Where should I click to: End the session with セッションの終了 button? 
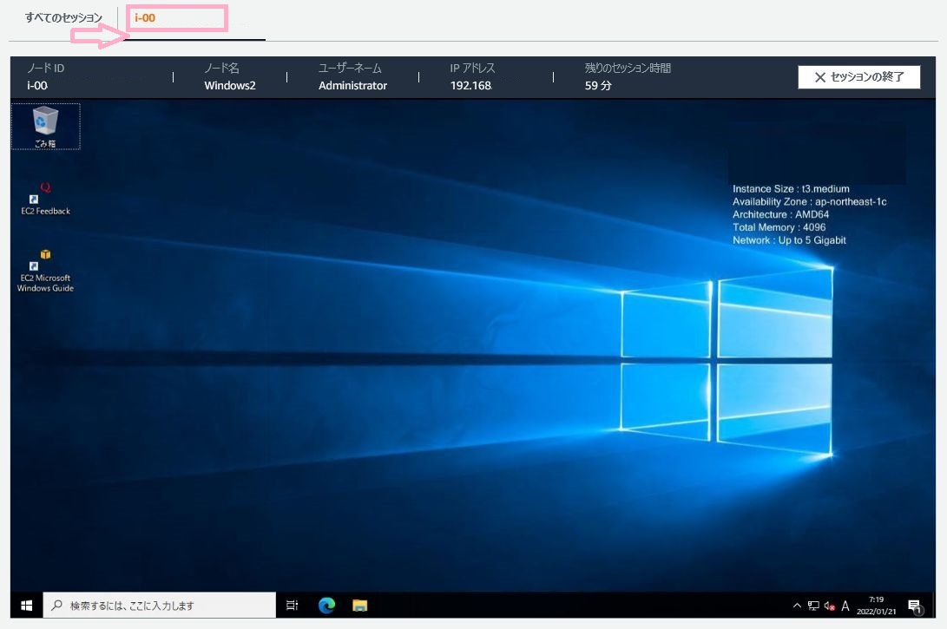858,77
